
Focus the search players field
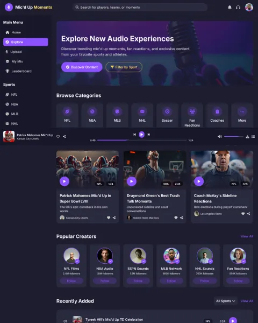pyautogui.click(x=140, y=8)
